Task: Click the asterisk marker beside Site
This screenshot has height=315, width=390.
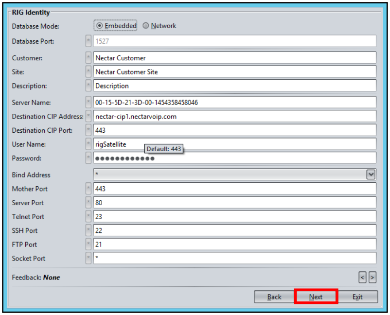Action: coord(89,71)
